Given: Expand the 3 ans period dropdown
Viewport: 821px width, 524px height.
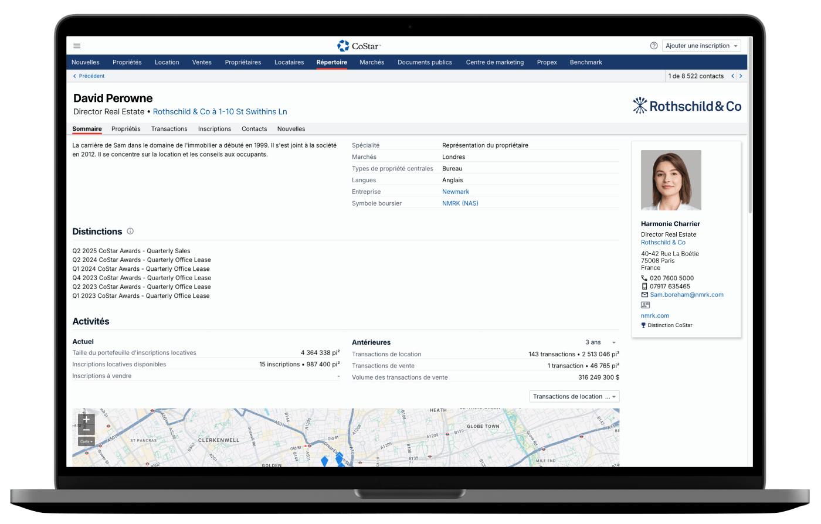Looking at the screenshot, I should (601, 342).
